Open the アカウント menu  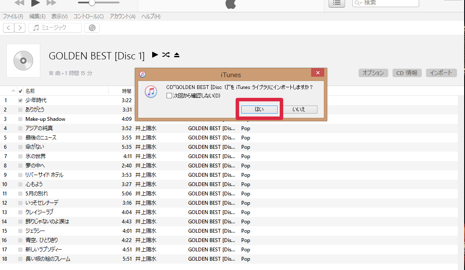[x=122, y=16]
